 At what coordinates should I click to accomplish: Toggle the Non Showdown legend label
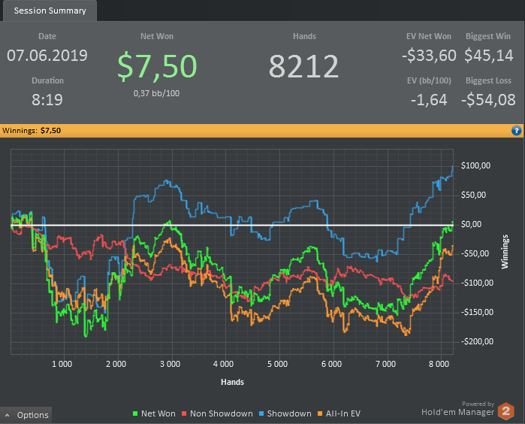[x=222, y=413]
